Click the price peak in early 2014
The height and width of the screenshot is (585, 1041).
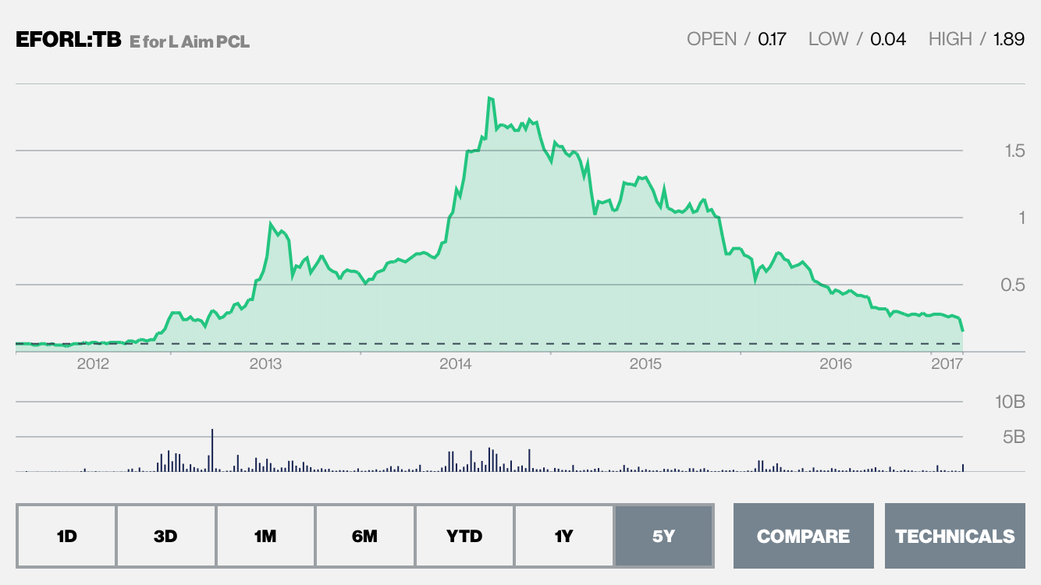(x=490, y=97)
